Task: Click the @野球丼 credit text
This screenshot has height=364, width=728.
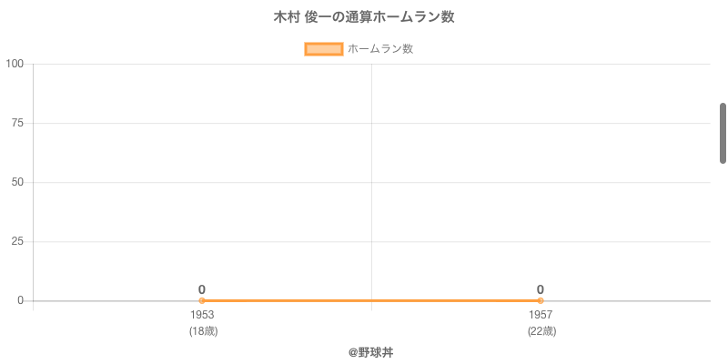Action: 370,352
